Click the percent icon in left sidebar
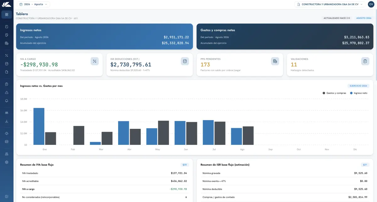Screen dimensions: 377x202 (x=7, y=56)
